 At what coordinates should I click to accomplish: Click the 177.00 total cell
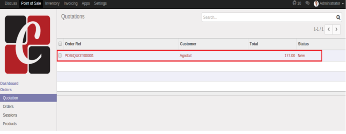coord(290,56)
